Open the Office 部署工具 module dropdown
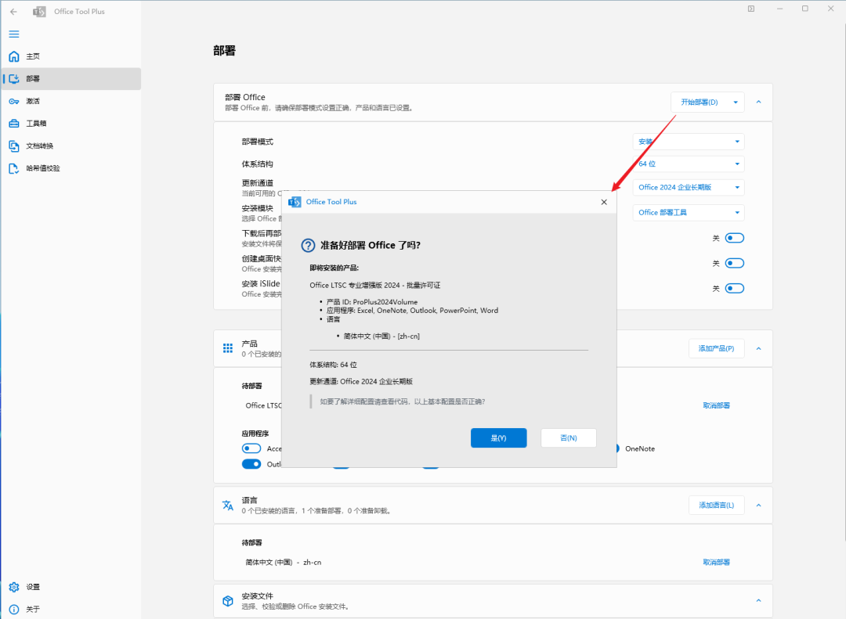The width and height of the screenshot is (846, 619). coord(688,213)
